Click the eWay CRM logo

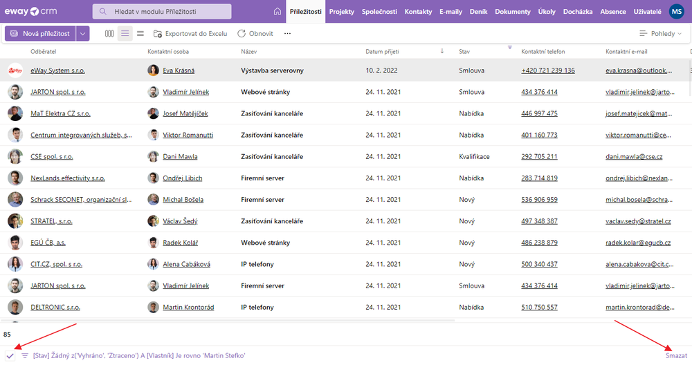(x=31, y=12)
